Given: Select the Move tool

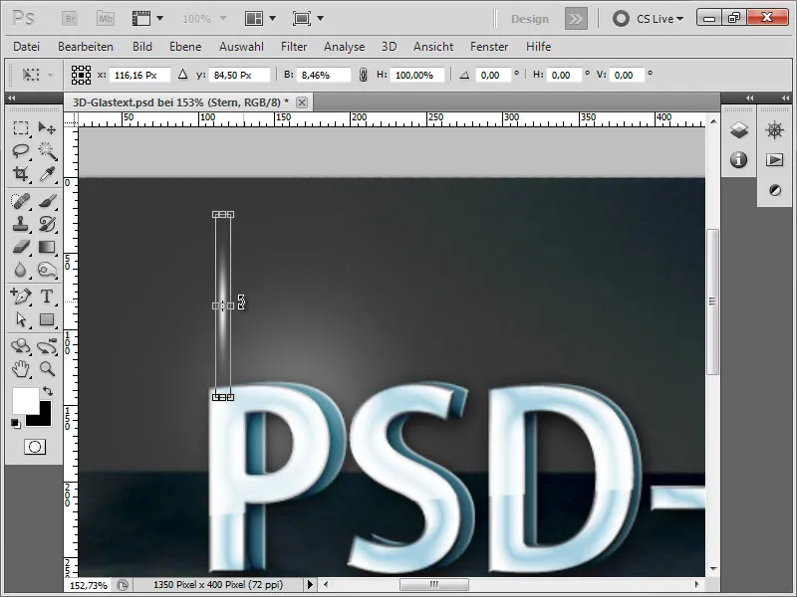Looking at the screenshot, I should pos(47,128).
